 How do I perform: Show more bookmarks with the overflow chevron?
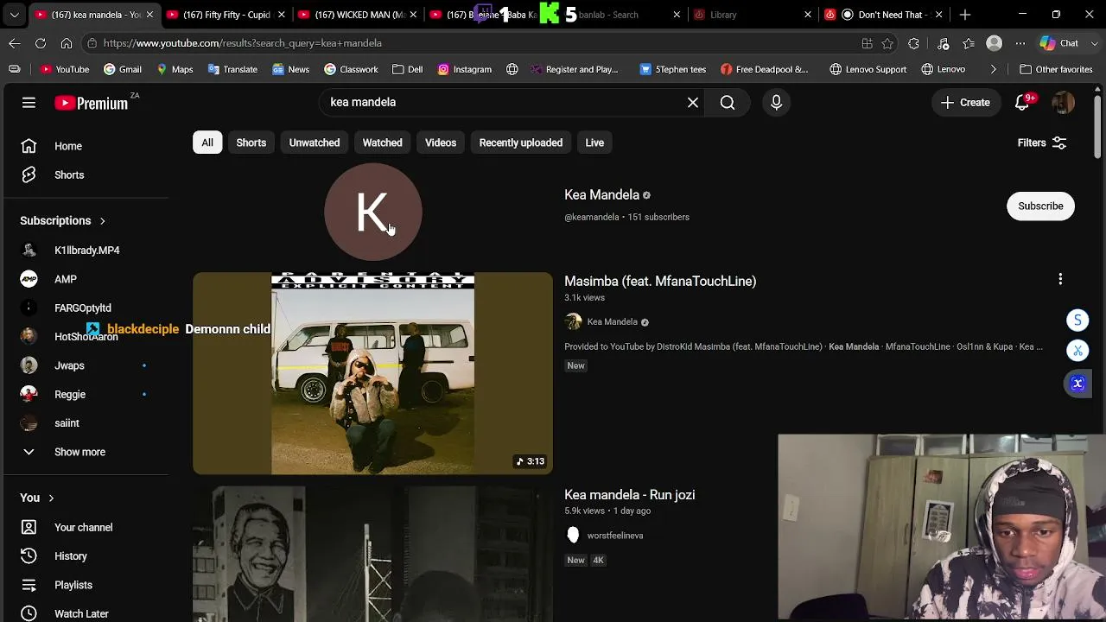click(x=993, y=69)
